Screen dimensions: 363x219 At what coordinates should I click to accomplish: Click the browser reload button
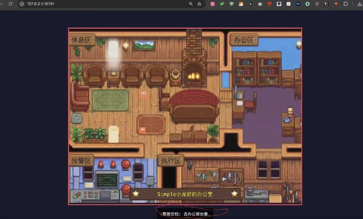tap(10, 4)
